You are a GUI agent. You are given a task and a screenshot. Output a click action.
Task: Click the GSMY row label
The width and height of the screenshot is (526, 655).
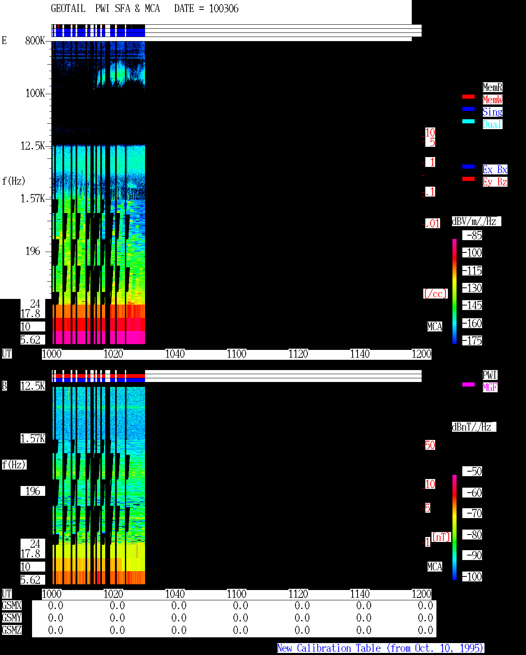12,618
